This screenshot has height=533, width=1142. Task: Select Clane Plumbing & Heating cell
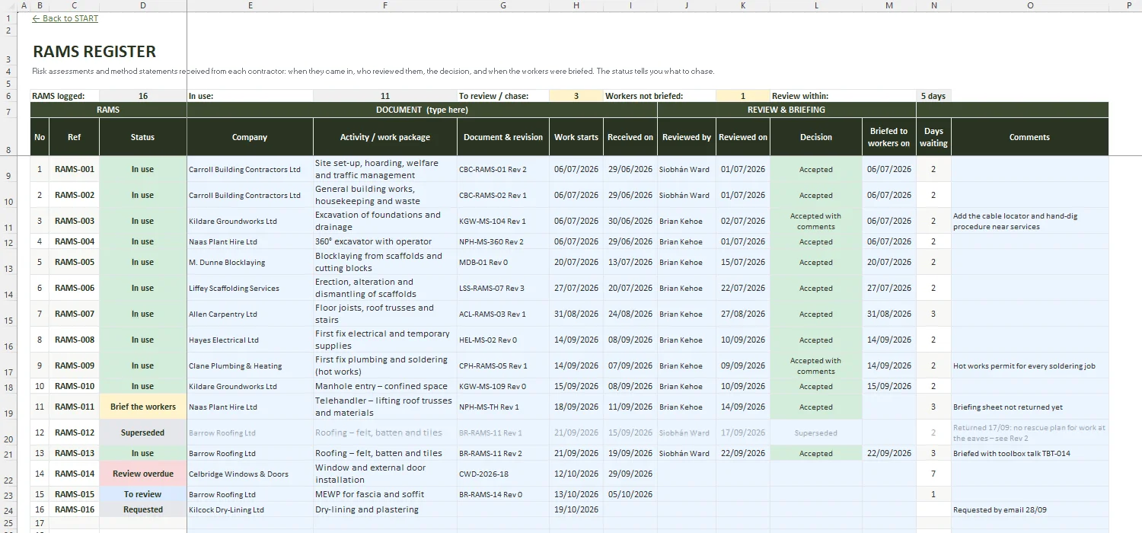coord(250,365)
